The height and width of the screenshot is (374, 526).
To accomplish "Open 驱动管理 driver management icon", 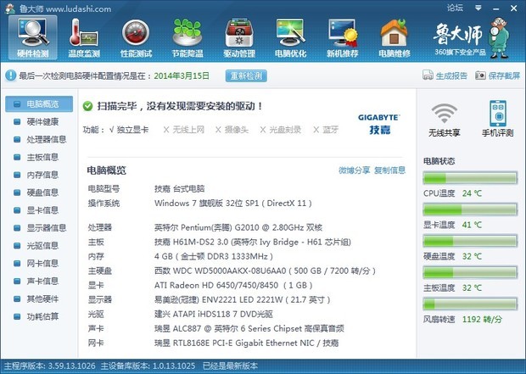I will 239,37.
